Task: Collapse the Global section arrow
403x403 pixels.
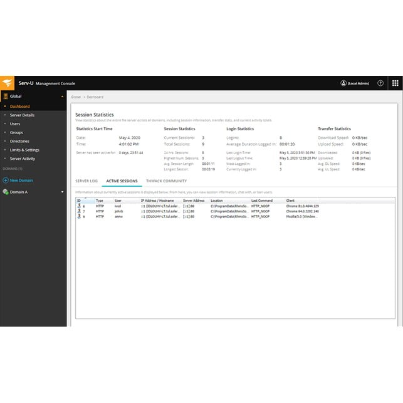Action: click(62, 97)
